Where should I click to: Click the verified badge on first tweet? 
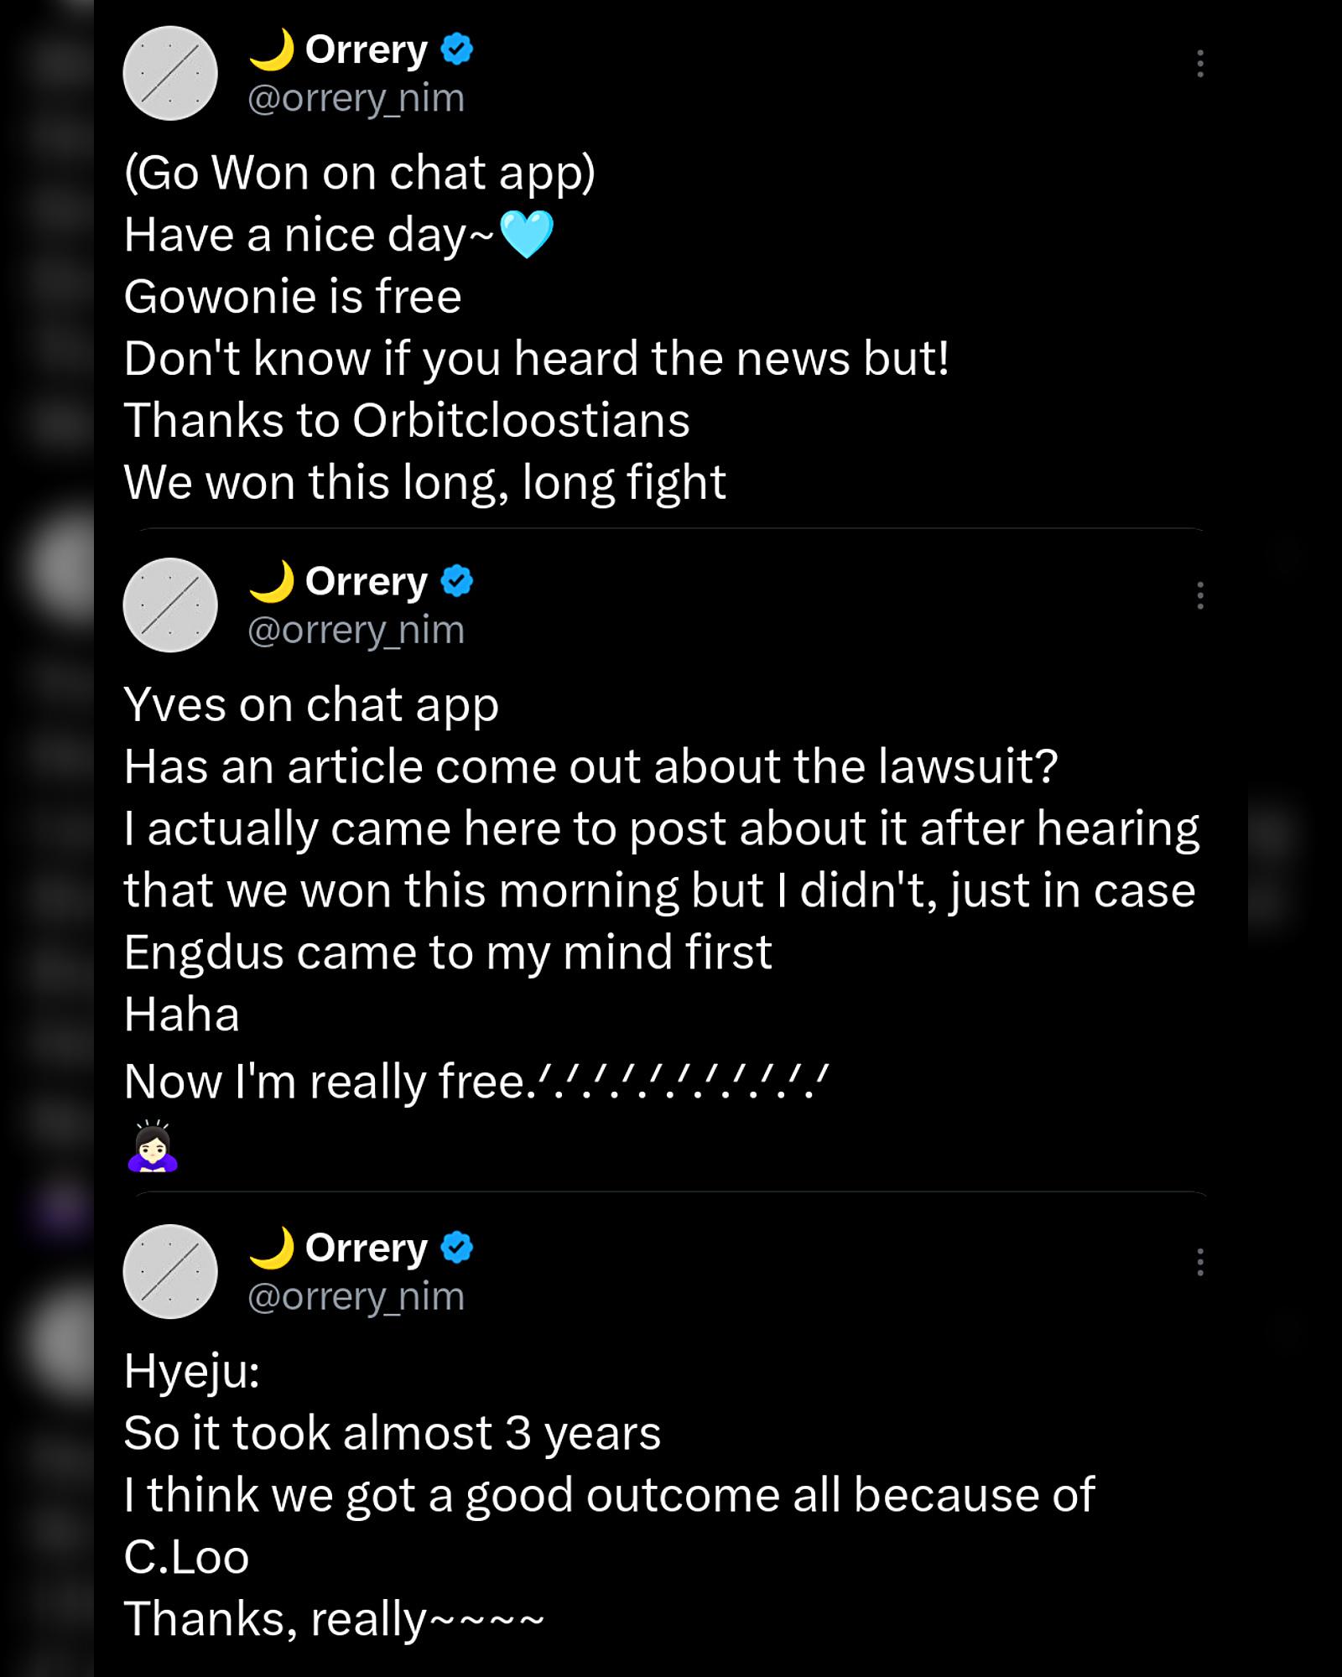coord(457,49)
